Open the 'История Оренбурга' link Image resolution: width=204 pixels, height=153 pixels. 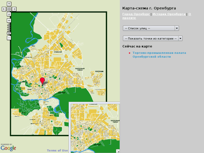(169, 14)
